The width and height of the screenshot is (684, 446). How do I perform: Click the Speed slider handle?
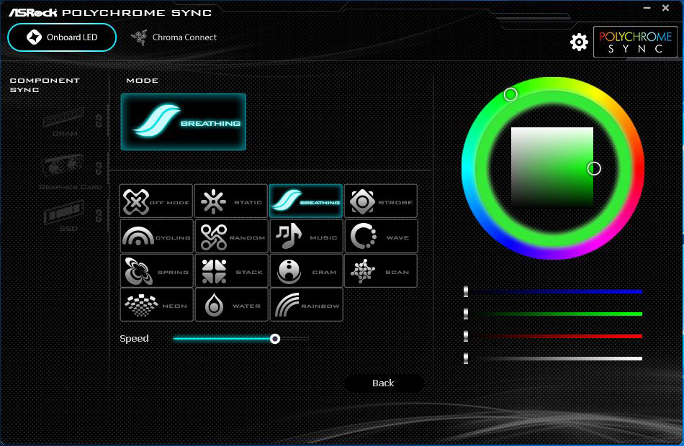(275, 339)
